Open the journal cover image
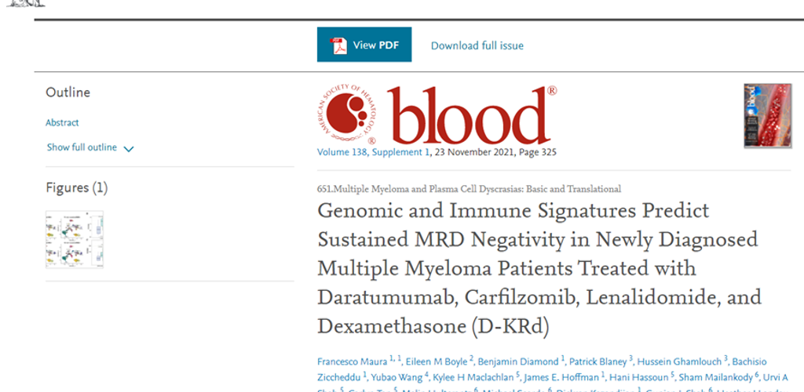 (767, 116)
